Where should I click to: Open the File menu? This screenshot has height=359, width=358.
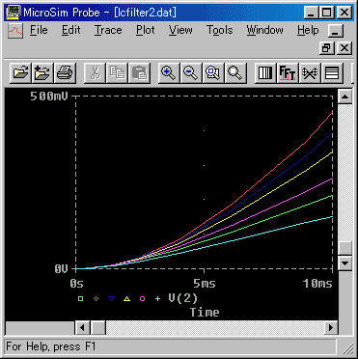[39, 30]
